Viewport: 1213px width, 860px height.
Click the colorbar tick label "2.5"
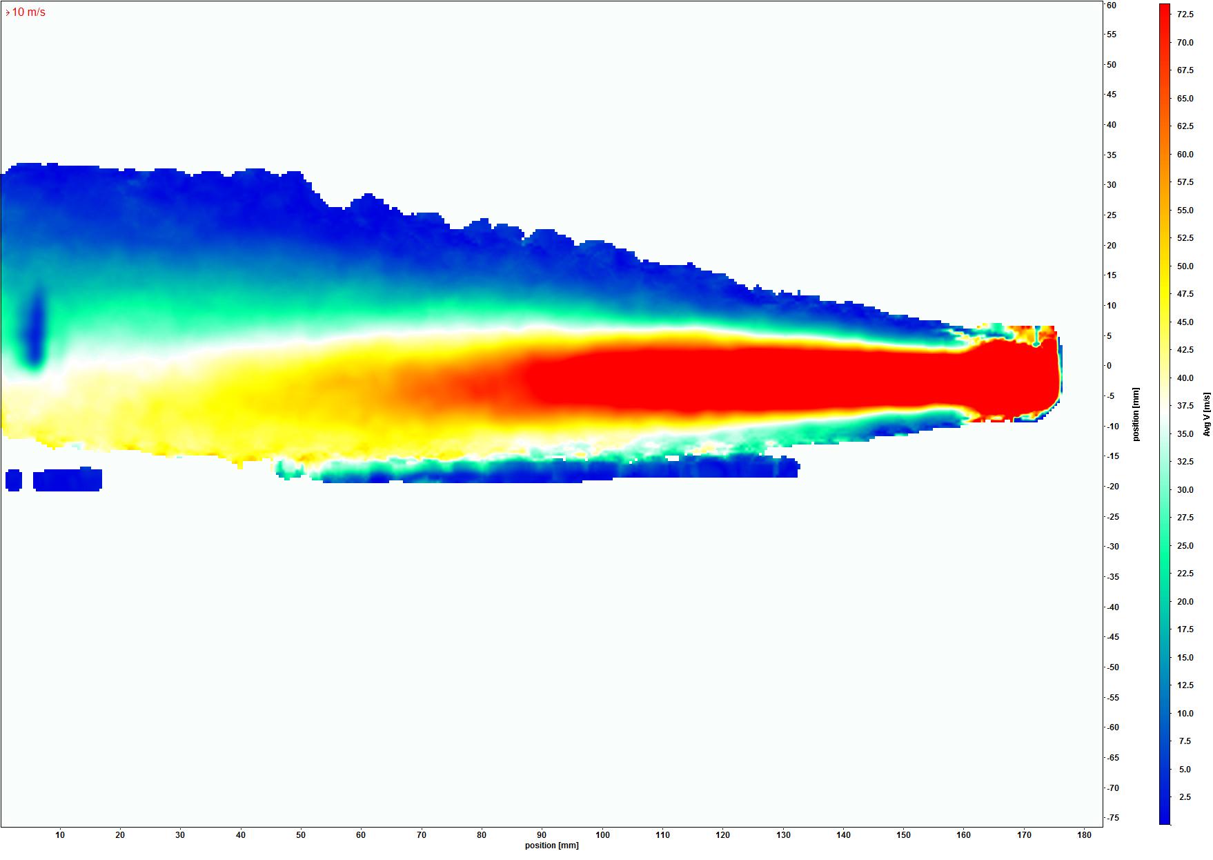[x=1185, y=797]
